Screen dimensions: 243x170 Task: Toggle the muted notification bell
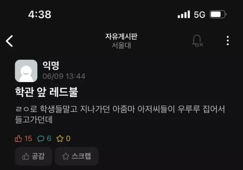point(197,41)
